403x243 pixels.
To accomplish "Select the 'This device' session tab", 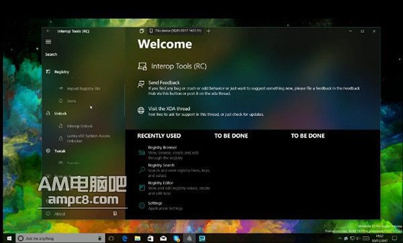I will (x=176, y=31).
